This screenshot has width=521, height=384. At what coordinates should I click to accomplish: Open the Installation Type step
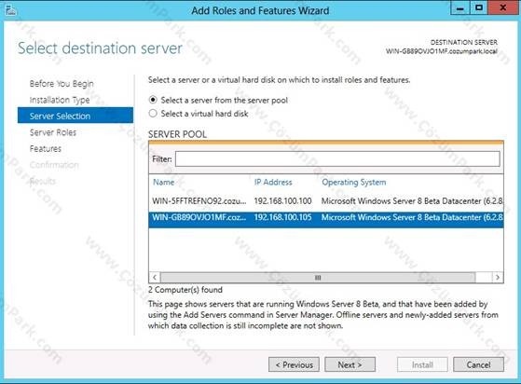pos(60,100)
